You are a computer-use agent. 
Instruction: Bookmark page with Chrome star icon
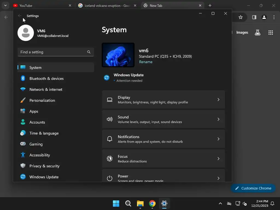tap(241, 17)
